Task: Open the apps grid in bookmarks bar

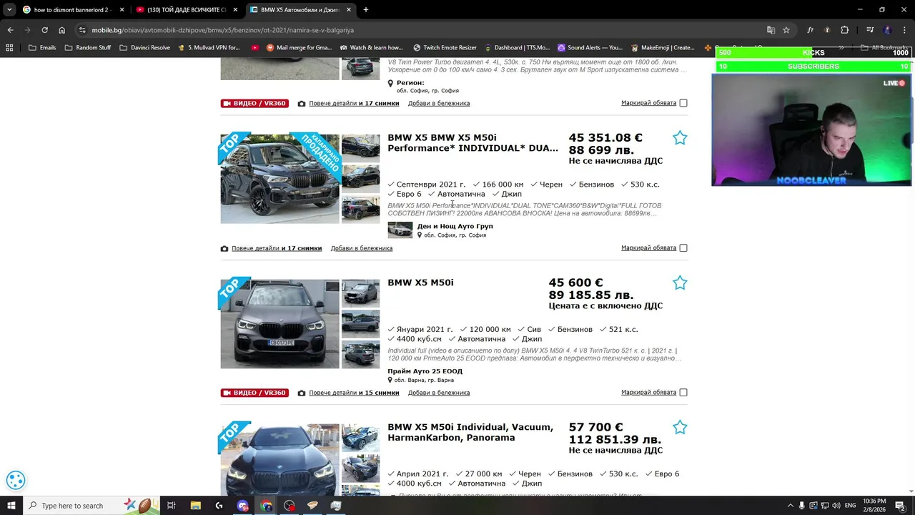Action: 9,48
